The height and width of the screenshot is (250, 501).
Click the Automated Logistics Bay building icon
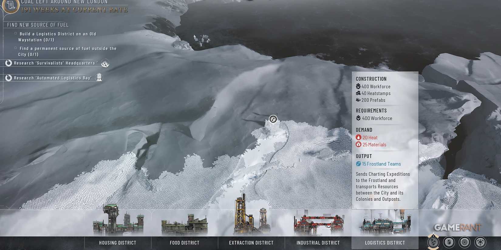point(99,78)
